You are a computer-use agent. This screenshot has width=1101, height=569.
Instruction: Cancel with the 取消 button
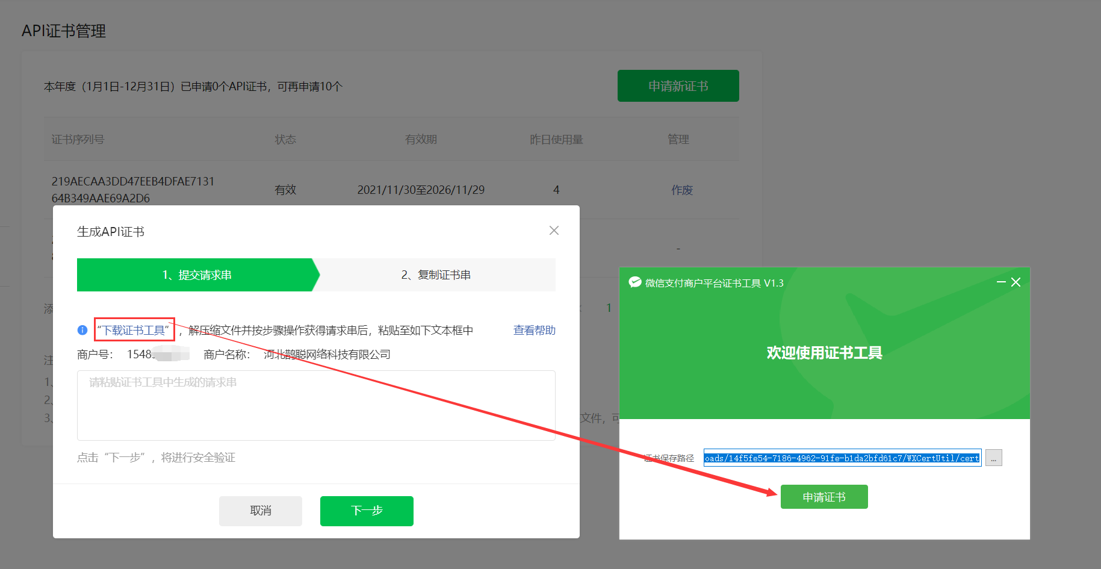(261, 511)
